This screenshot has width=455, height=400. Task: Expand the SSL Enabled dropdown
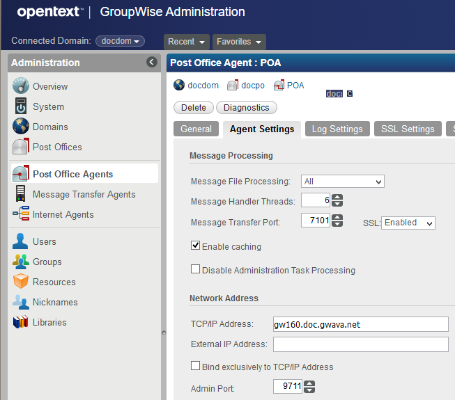pyautogui.click(x=408, y=223)
